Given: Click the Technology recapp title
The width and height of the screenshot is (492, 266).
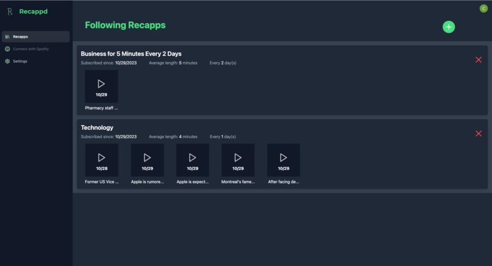Looking at the screenshot, I should (x=97, y=128).
